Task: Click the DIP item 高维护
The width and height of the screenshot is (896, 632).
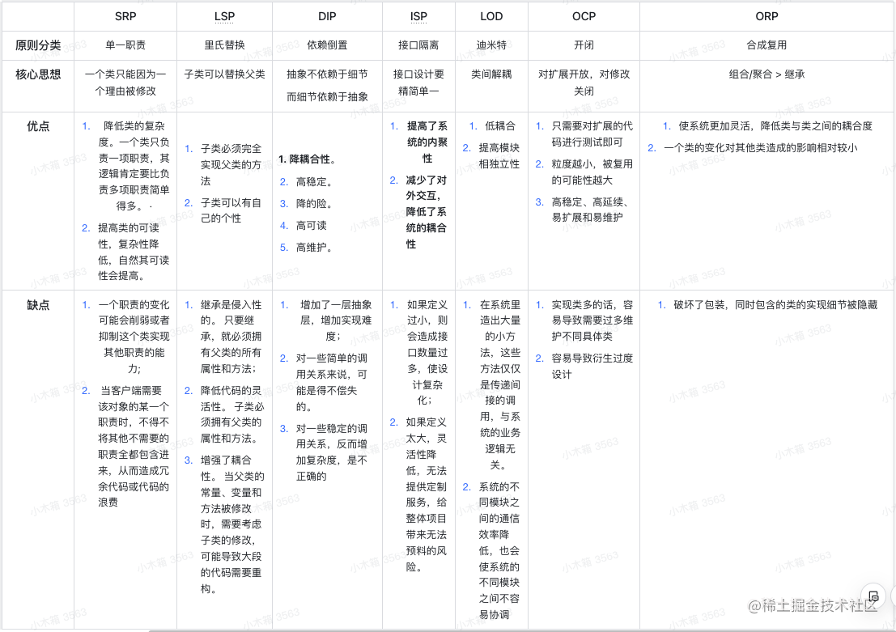Action: click(x=314, y=248)
